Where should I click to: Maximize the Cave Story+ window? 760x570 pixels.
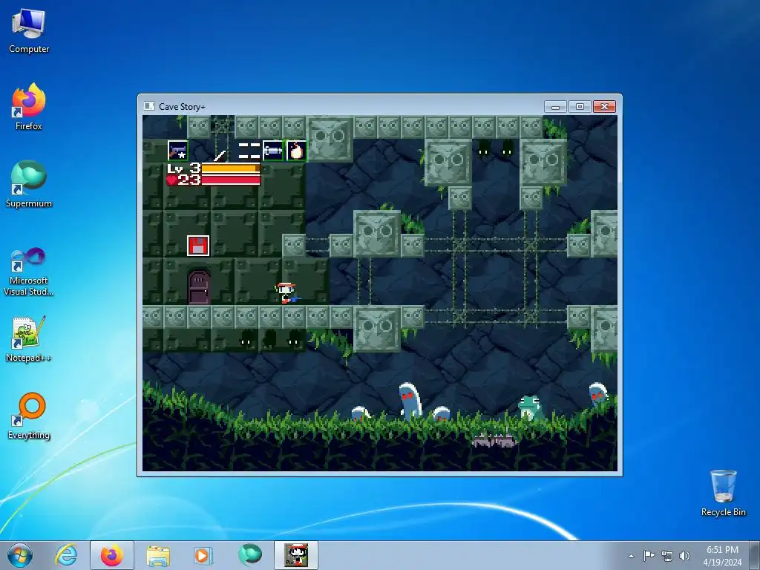coord(580,107)
